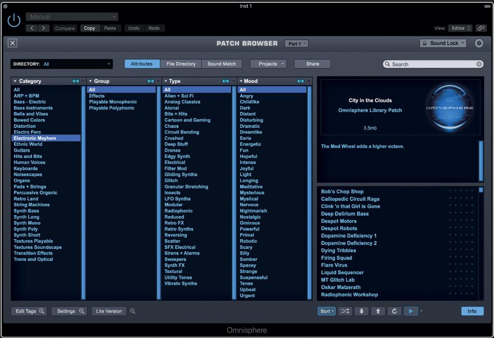This screenshot has height=338, width=494.
Task: Open Edit Tags
Action: 29,311
